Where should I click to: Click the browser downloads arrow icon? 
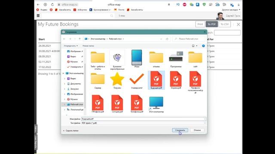238,5
